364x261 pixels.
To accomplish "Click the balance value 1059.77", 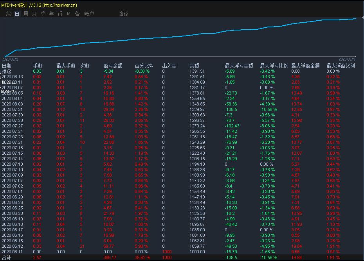I will [x=197, y=246].
